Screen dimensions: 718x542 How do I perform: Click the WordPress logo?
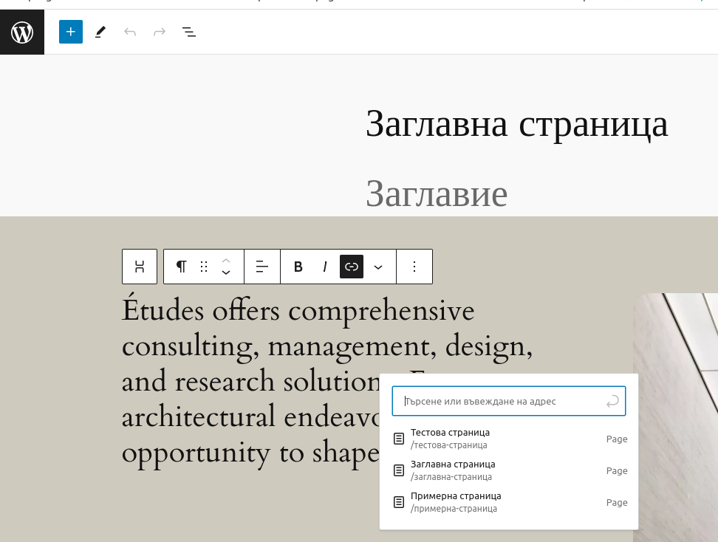tap(22, 32)
